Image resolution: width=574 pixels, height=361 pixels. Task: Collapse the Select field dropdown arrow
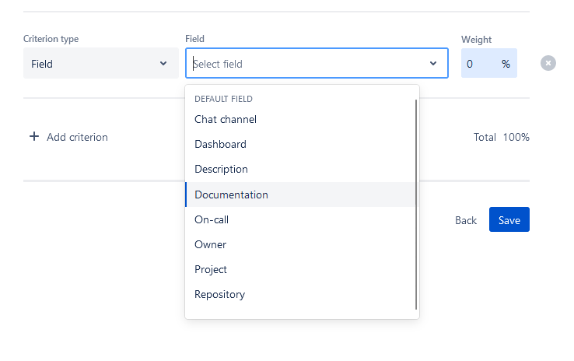click(x=433, y=64)
